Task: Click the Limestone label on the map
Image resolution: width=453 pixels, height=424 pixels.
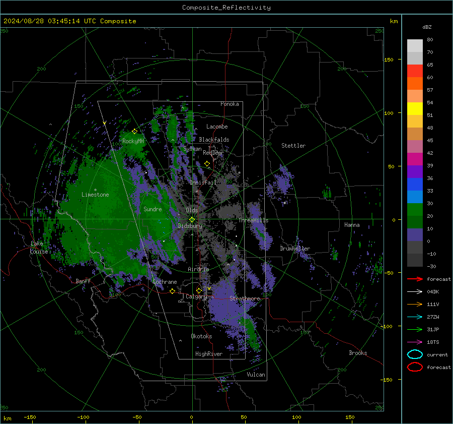Action: [95, 195]
